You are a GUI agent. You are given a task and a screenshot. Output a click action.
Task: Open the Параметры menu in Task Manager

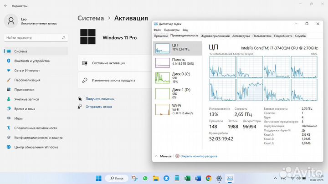coord(172,30)
